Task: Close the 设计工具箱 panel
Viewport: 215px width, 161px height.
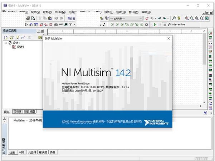Action: coord(42,31)
